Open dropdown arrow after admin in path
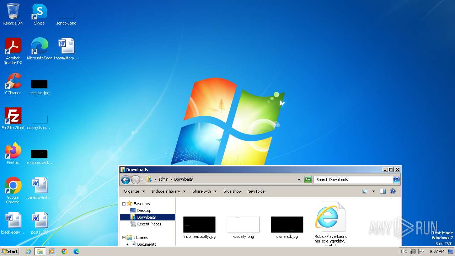Screen dimensions: 455x256 171,180
